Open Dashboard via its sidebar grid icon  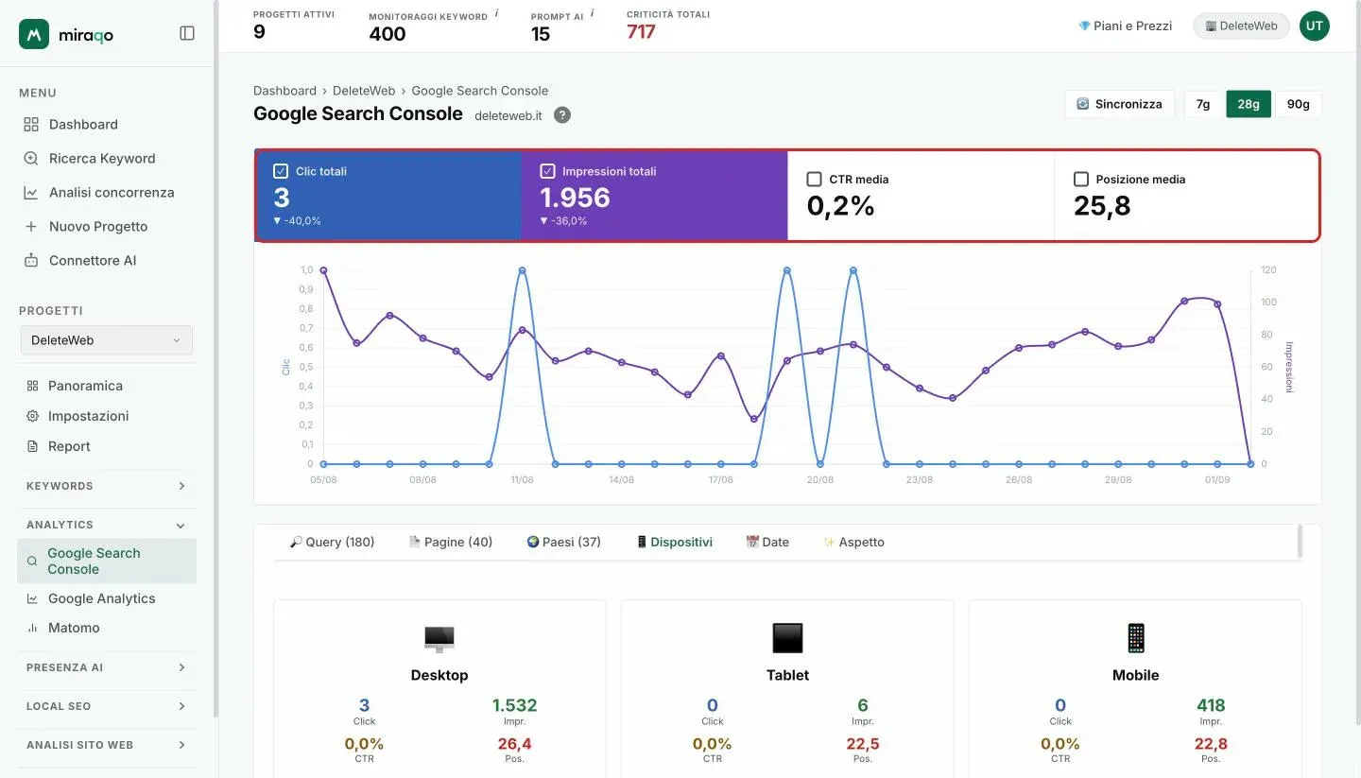[31, 124]
